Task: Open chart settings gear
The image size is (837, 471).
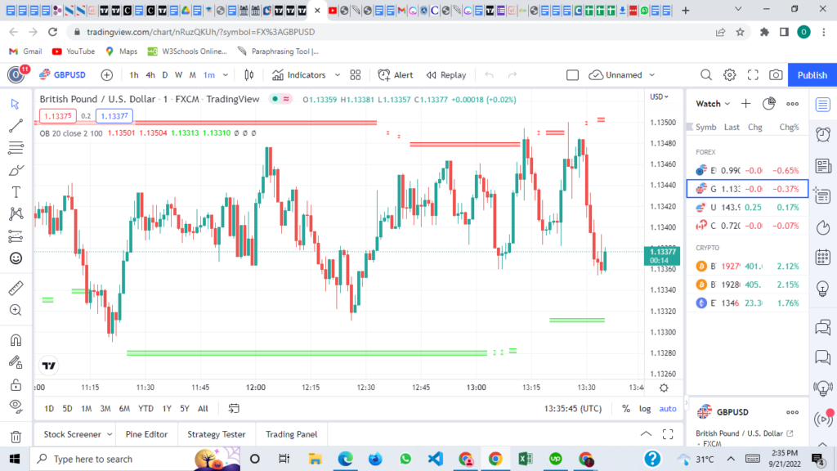Action: click(729, 74)
